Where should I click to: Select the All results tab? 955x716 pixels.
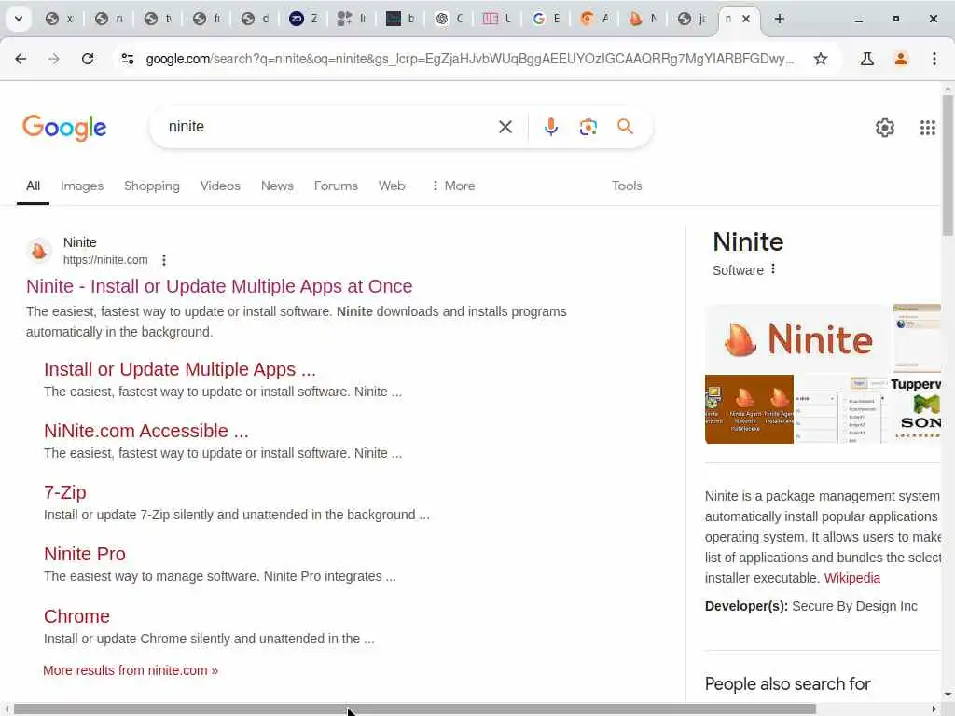coord(33,186)
